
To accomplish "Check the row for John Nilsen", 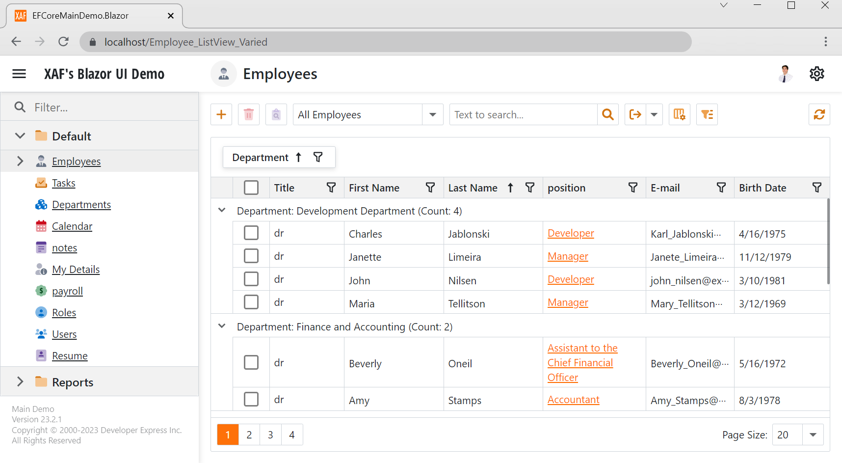I will [x=251, y=279].
